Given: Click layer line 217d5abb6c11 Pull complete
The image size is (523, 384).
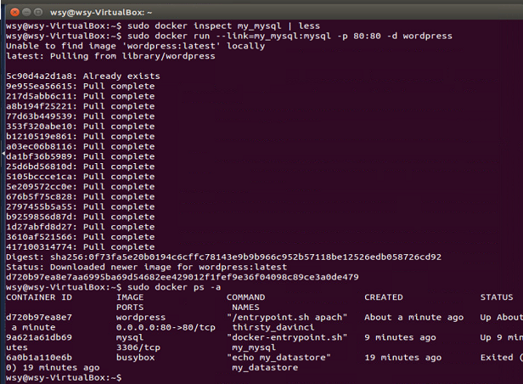Looking at the screenshot, I should click(x=81, y=96).
